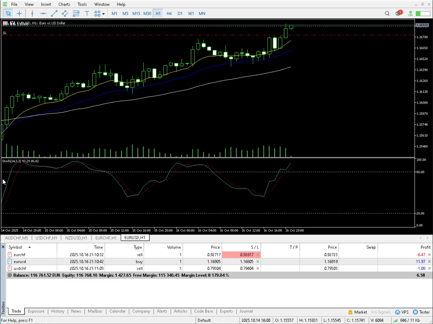Image resolution: width=433 pixels, height=324 pixels.
Task: Open the shapes objects dropdown arrow
Action: click(103, 14)
